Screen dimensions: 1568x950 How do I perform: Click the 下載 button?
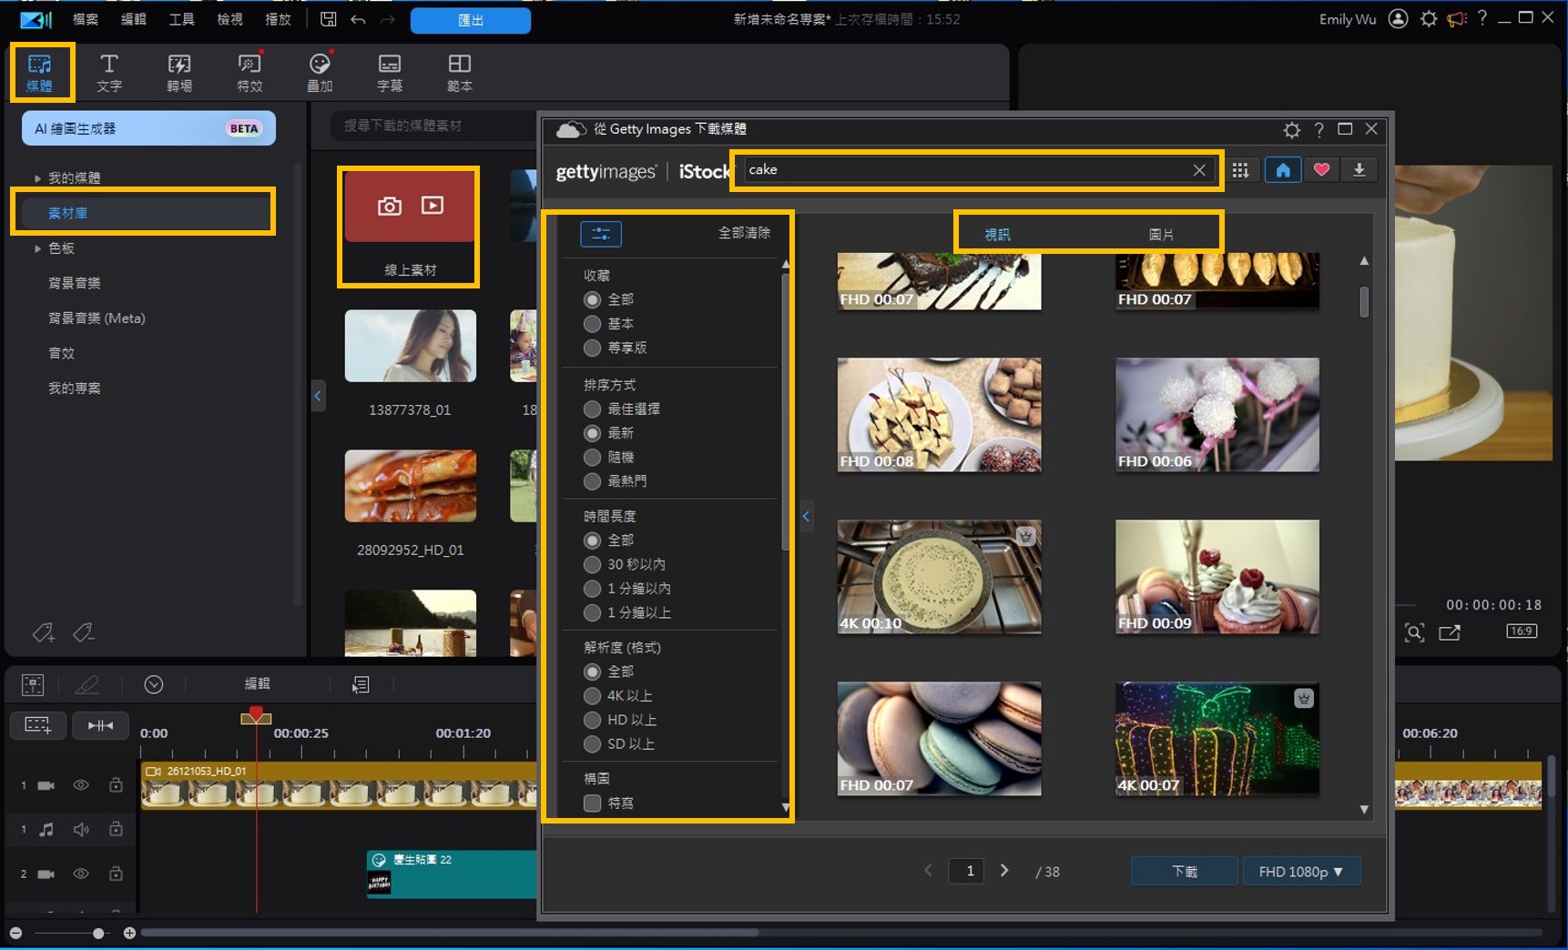click(1184, 872)
